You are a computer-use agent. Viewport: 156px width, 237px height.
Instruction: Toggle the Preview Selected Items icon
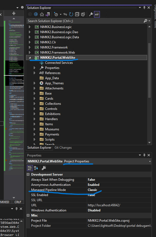(97, 14)
